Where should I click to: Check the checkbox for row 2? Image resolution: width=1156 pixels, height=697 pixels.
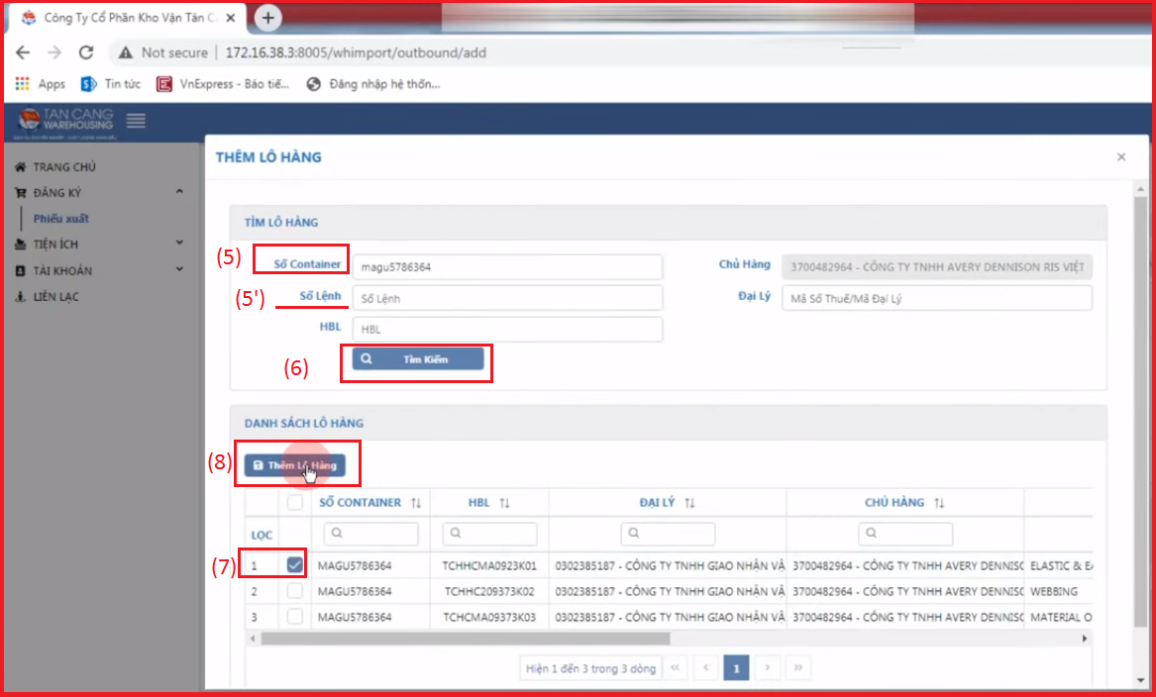[295, 591]
